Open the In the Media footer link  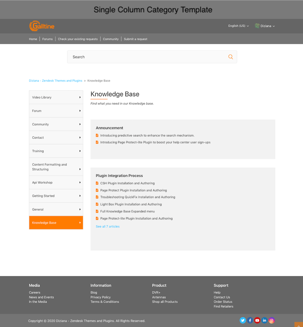click(x=38, y=302)
